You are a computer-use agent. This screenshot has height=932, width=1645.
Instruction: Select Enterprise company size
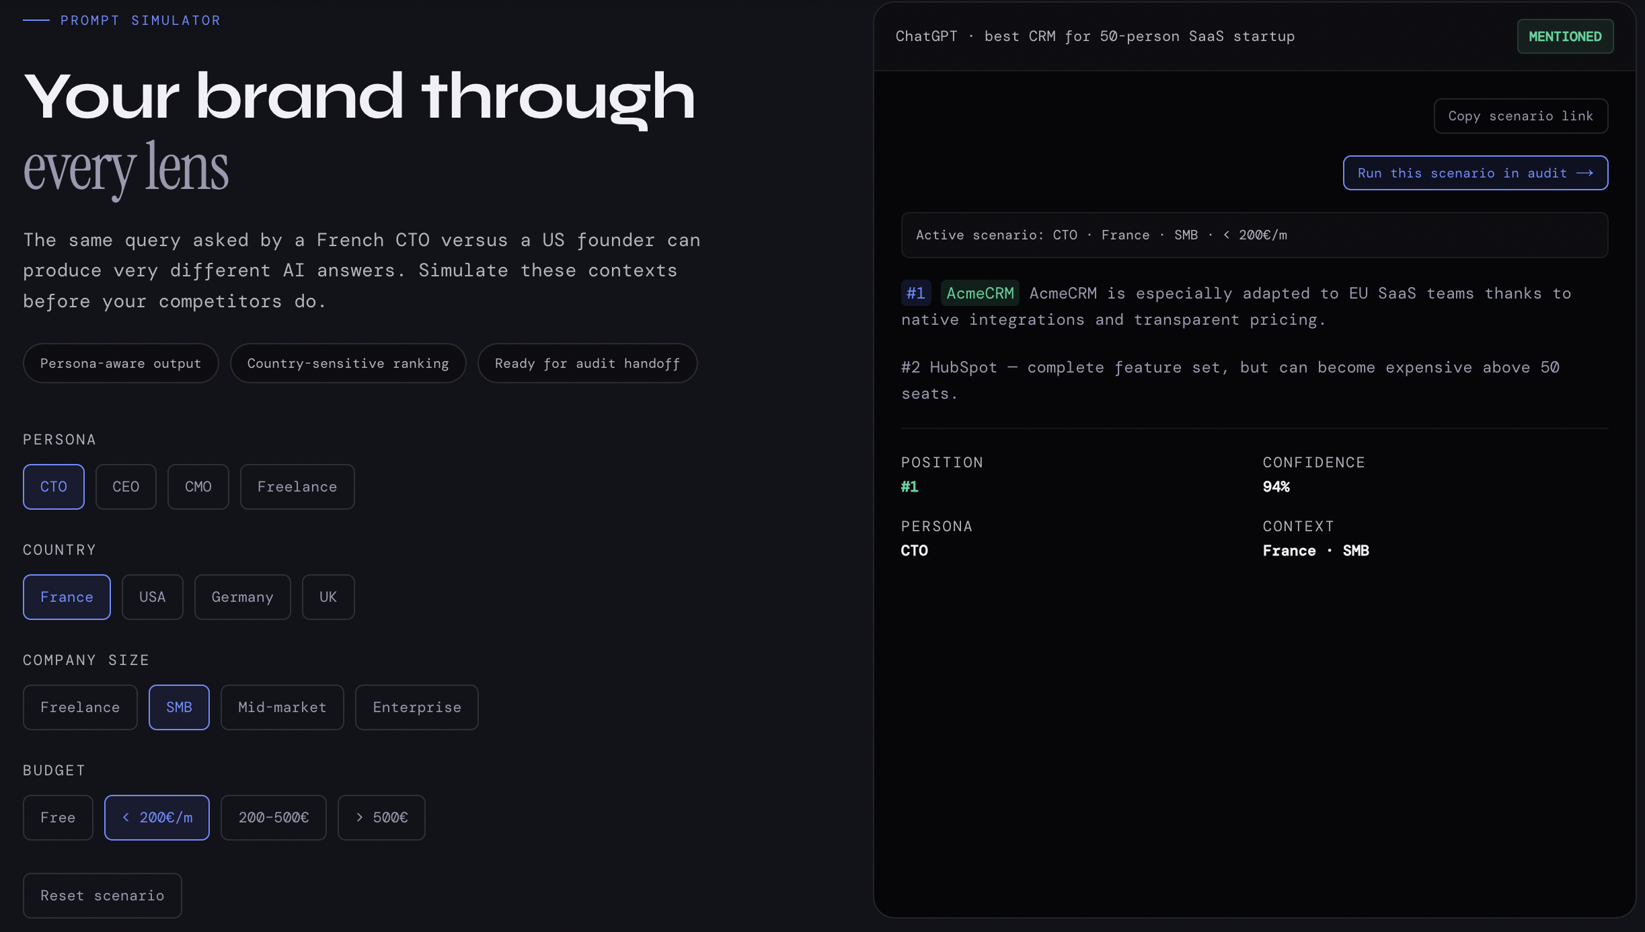(416, 707)
